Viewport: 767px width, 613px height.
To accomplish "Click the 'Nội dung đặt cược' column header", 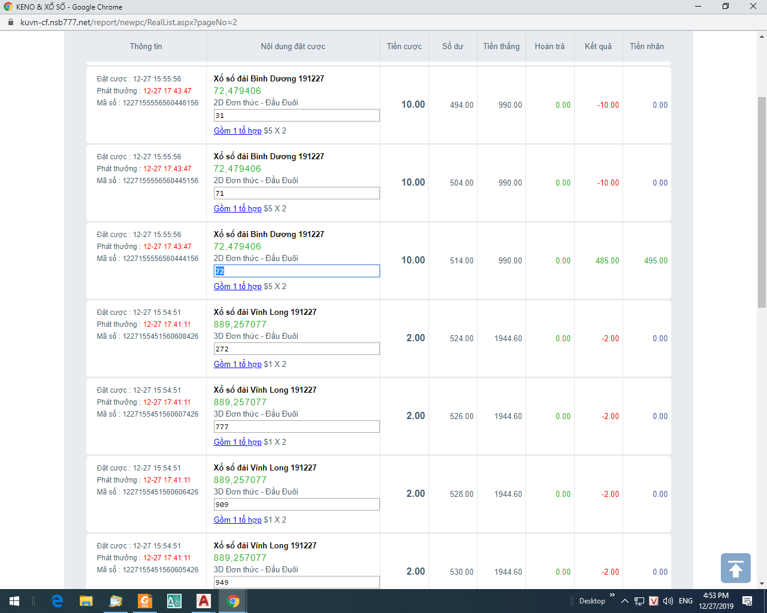I will coord(293,46).
